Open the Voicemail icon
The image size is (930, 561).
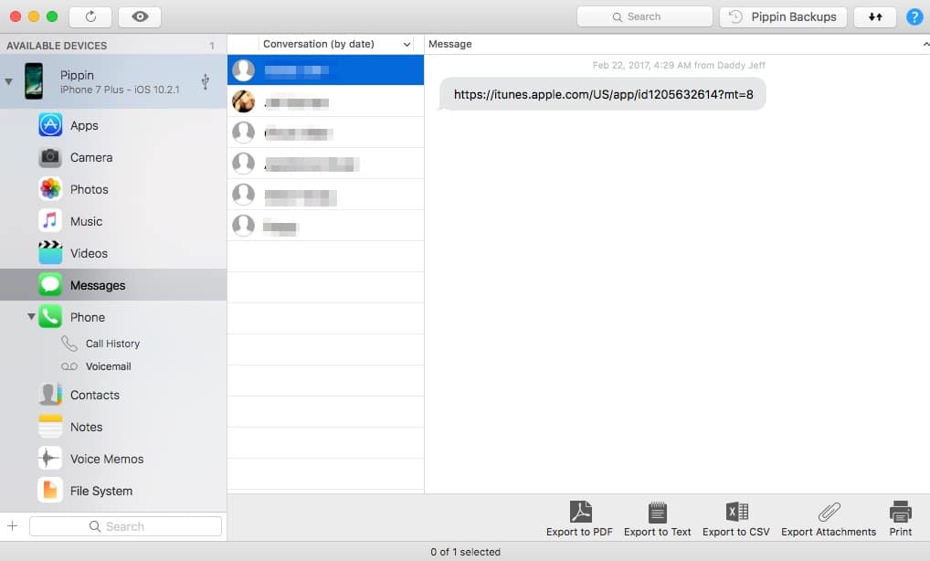coord(69,366)
